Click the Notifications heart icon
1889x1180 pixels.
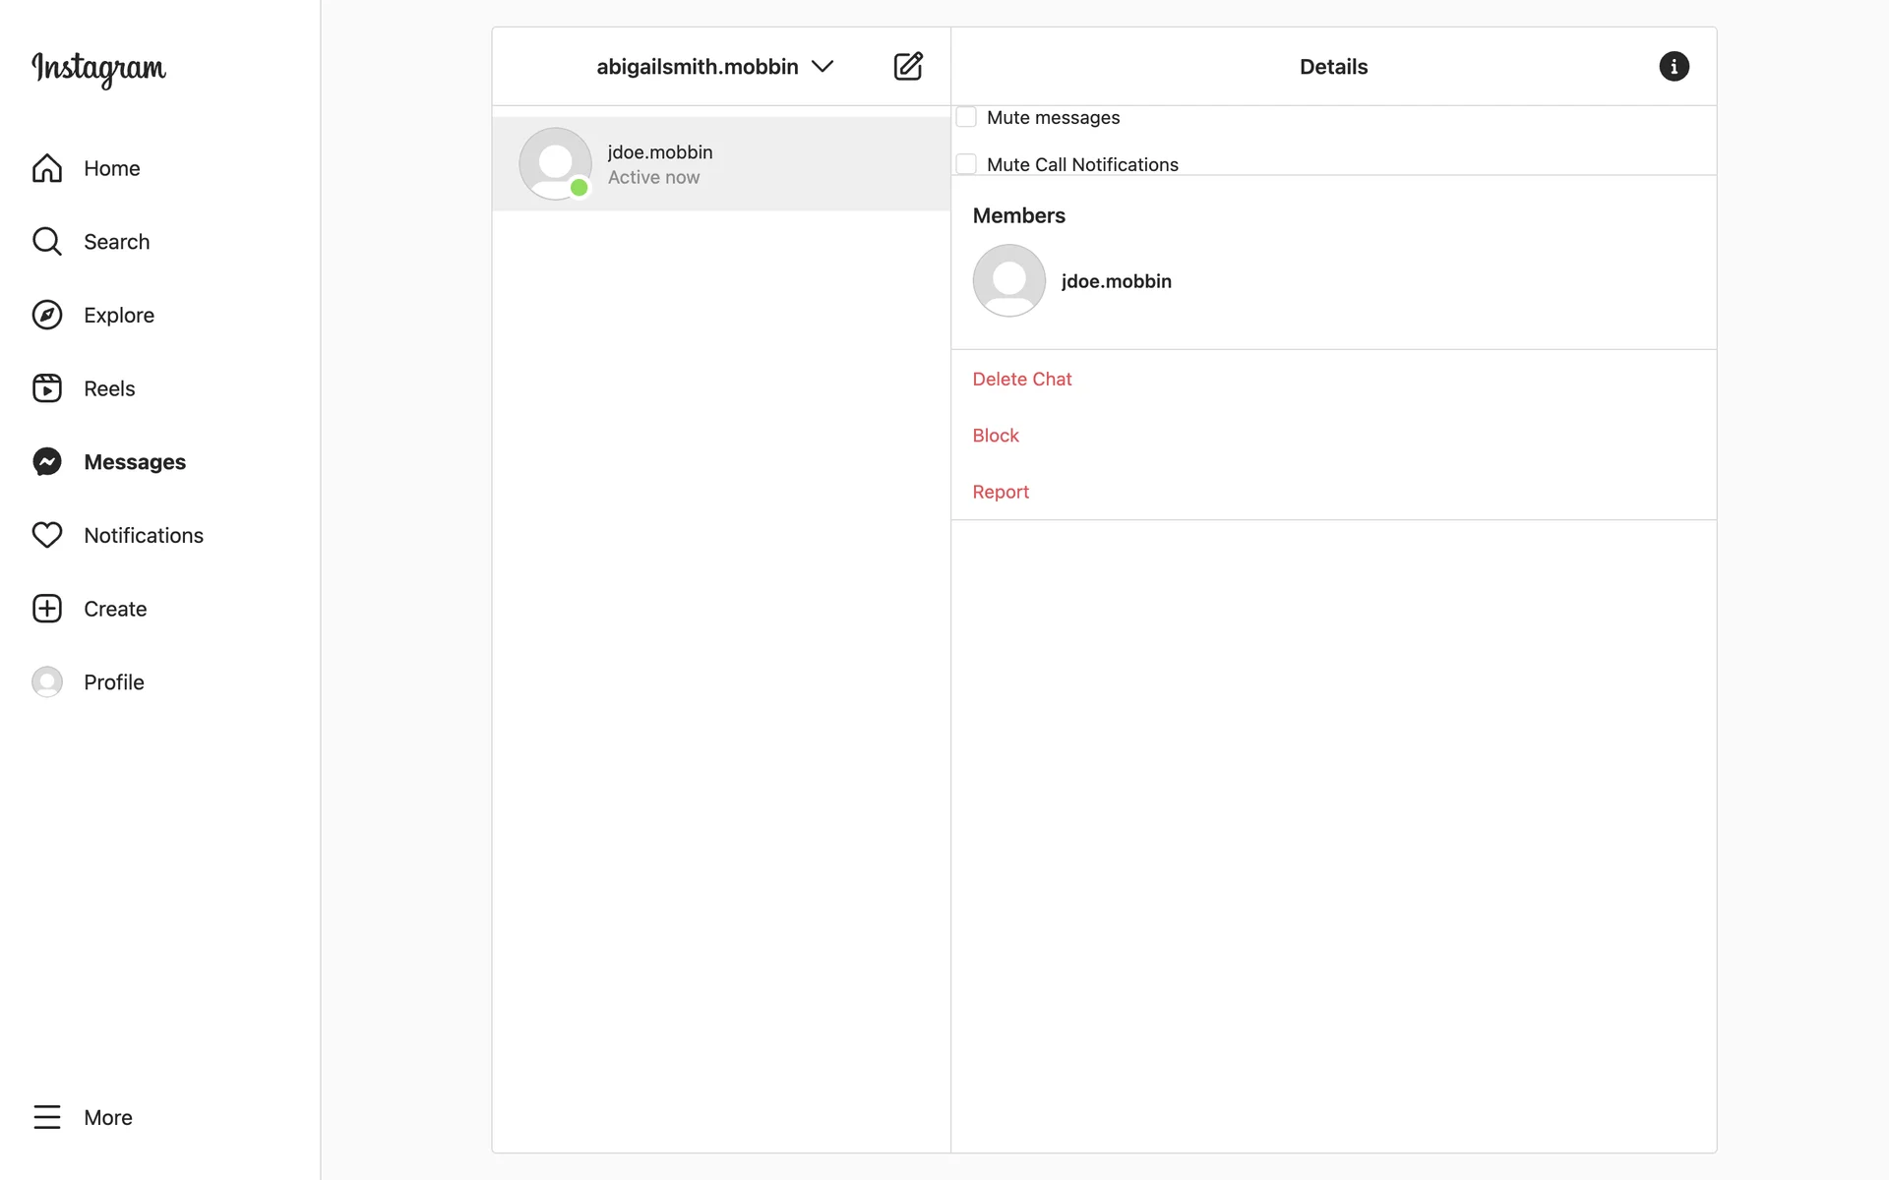click(x=47, y=535)
